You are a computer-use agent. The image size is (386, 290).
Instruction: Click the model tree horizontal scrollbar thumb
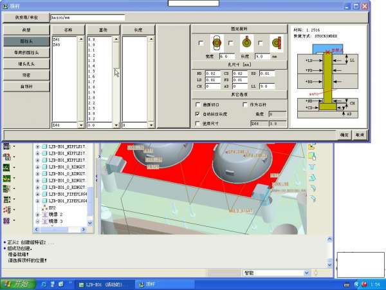pos(54,229)
